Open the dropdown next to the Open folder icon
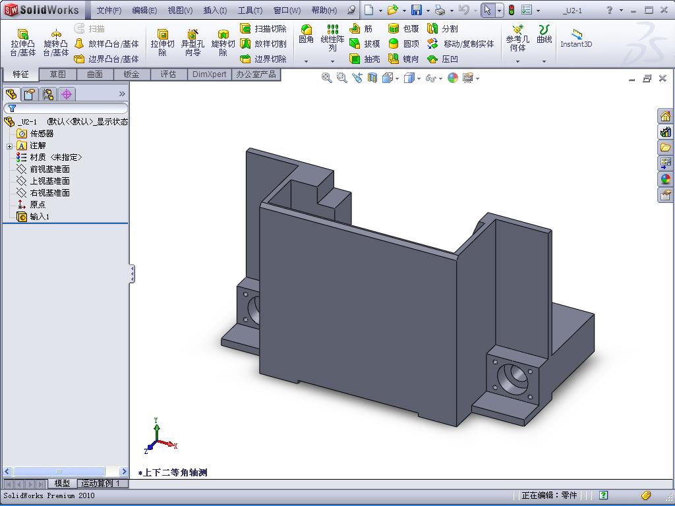 (404, 11)
